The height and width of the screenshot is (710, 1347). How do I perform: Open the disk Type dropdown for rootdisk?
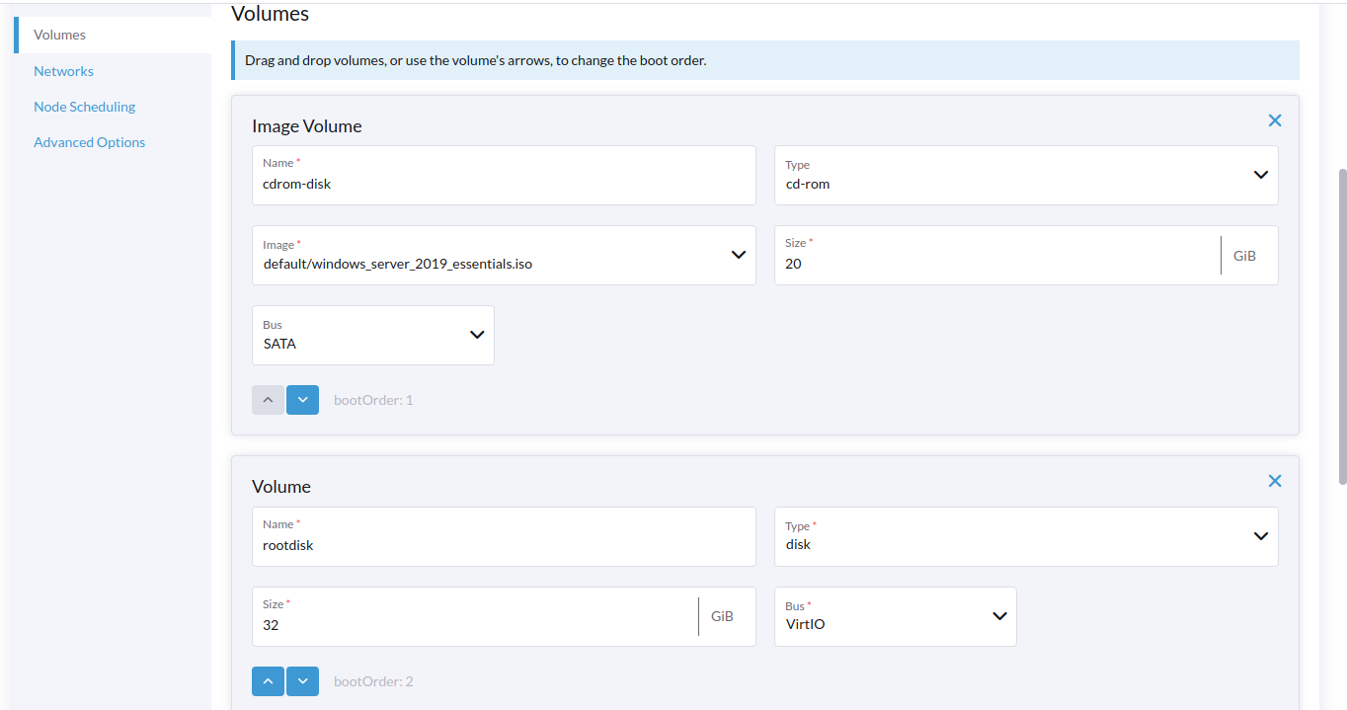pyautogui.click(x=1026, y=537)
